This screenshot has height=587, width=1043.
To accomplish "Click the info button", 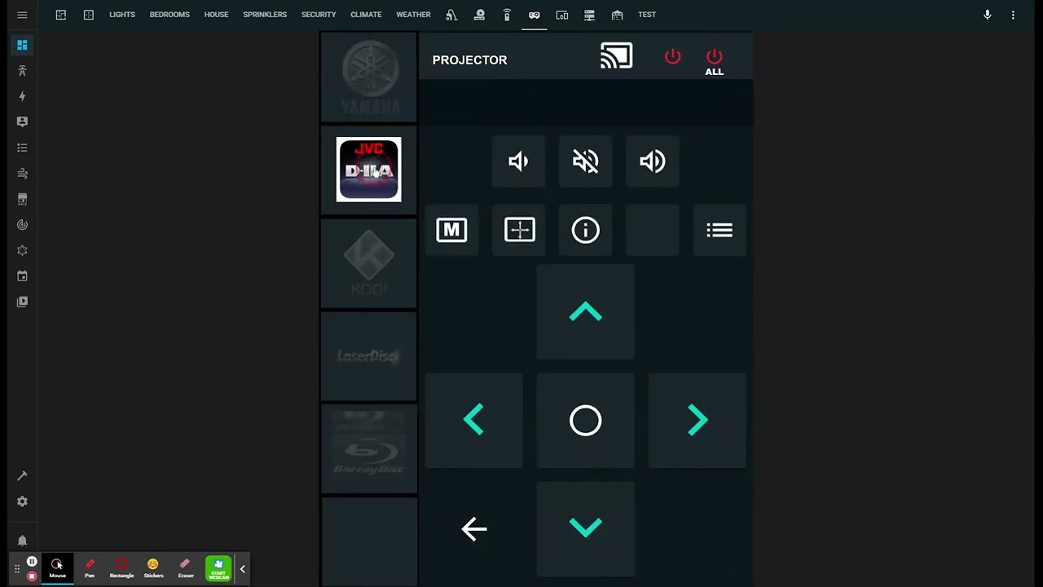I will [586, 230].
